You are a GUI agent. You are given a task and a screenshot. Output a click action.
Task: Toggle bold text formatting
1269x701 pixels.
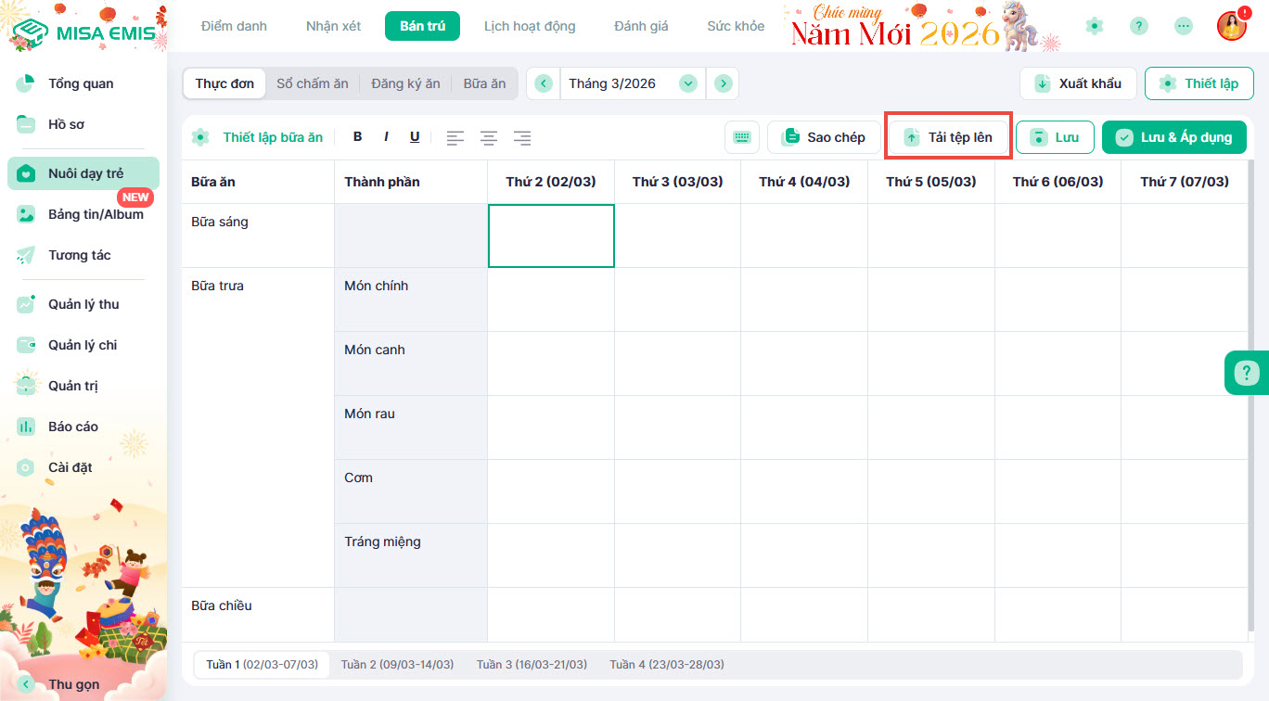(358, 137)
